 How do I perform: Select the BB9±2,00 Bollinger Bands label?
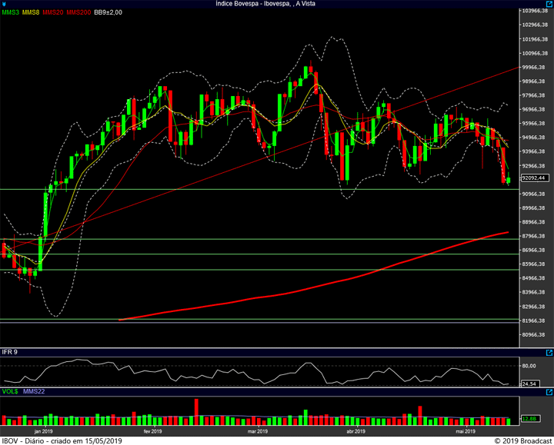108,12
